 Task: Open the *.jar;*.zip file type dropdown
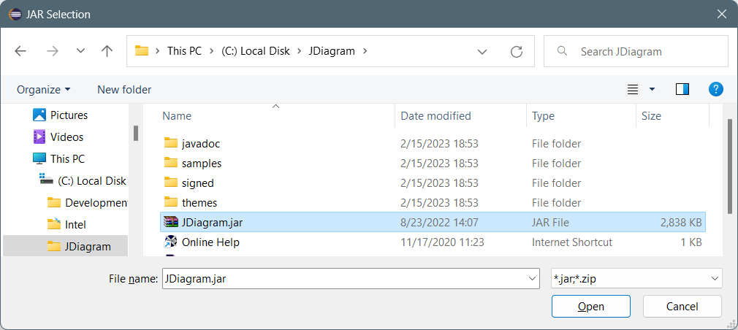pyautogui.click(x=636, y=278)
